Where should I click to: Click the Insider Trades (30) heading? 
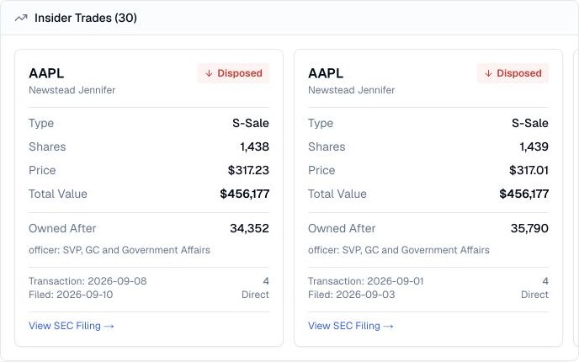[86, 18]
